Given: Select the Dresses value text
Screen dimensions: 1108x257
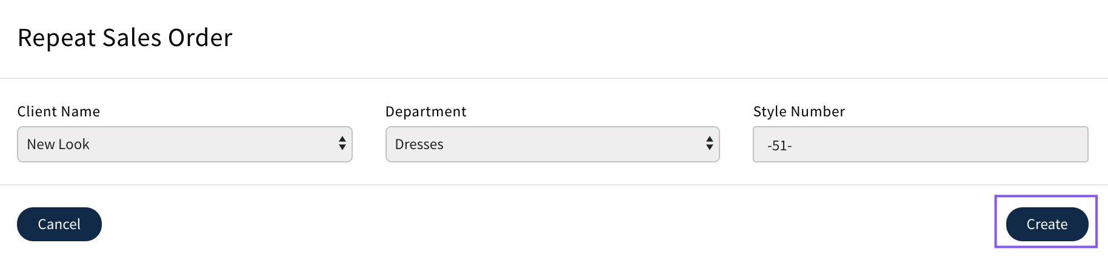Looking at the screenshot, I should [x=419, y=144].
